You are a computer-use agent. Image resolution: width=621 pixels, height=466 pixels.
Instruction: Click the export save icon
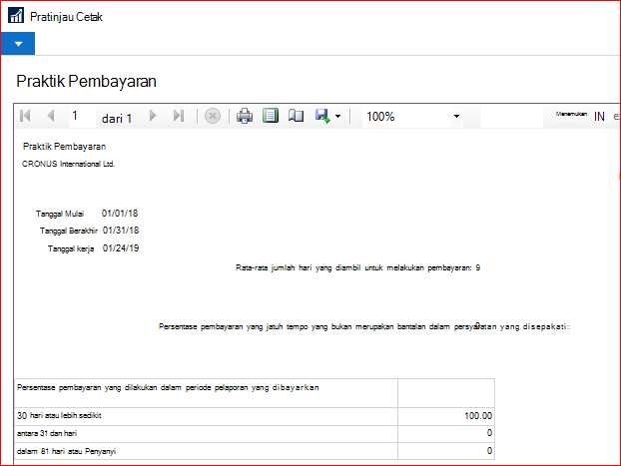322,116
